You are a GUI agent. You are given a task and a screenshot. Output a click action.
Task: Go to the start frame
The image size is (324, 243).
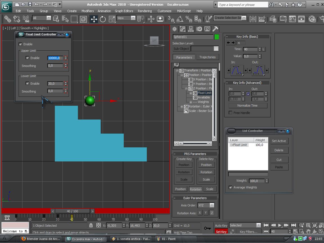click(x=266, y=225)
